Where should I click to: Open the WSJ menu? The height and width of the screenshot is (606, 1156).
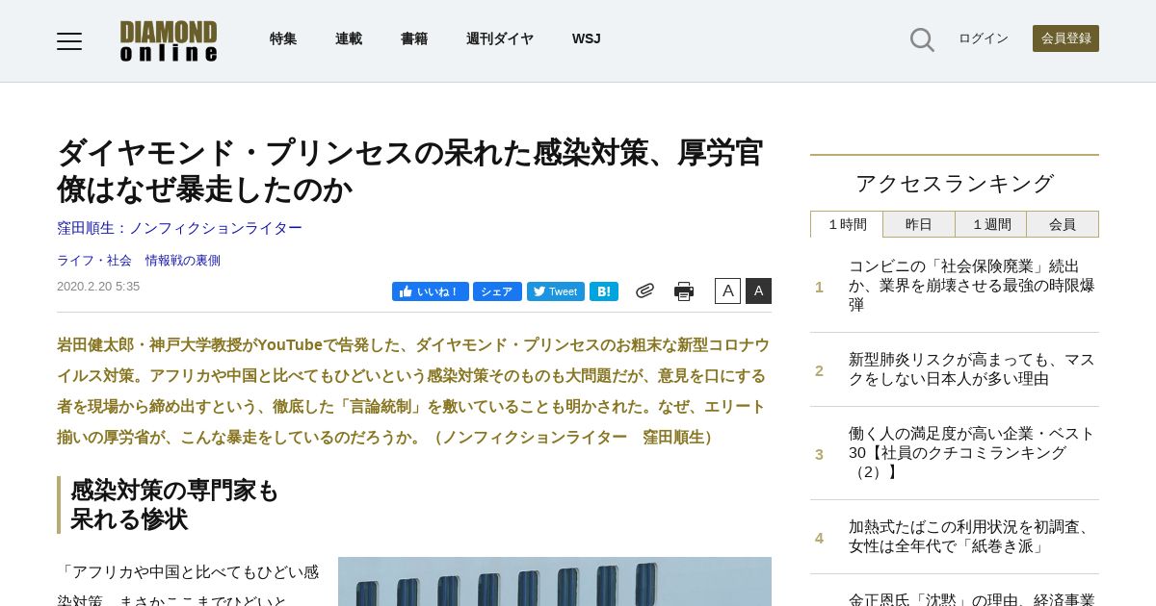coord(587,38)
